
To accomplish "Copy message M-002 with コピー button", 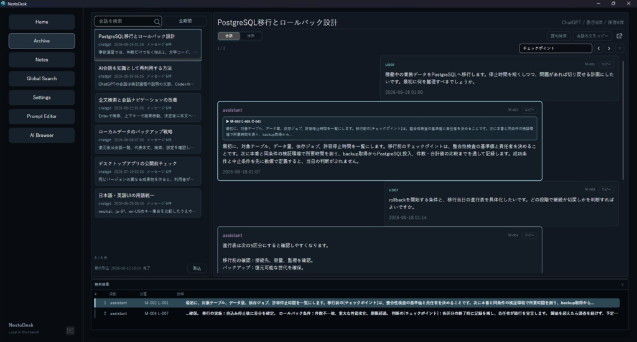I will pyautogui.click(x=529, y=110).
